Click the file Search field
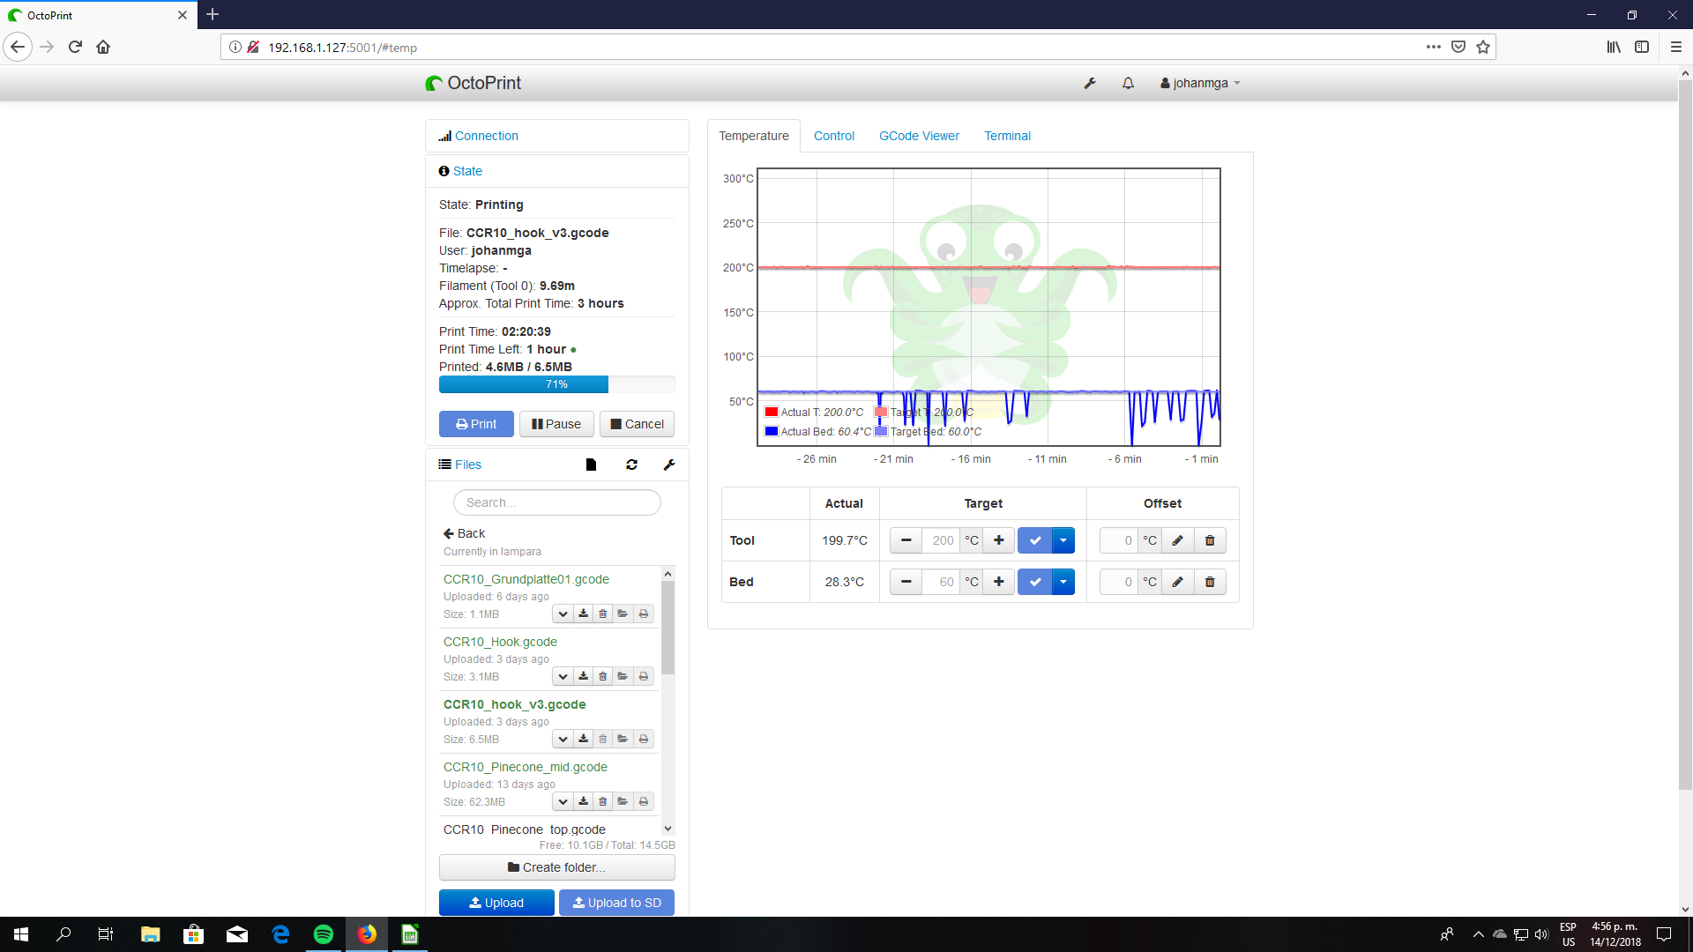This screenshot has height=952, width=1693. tap(556, 502)
